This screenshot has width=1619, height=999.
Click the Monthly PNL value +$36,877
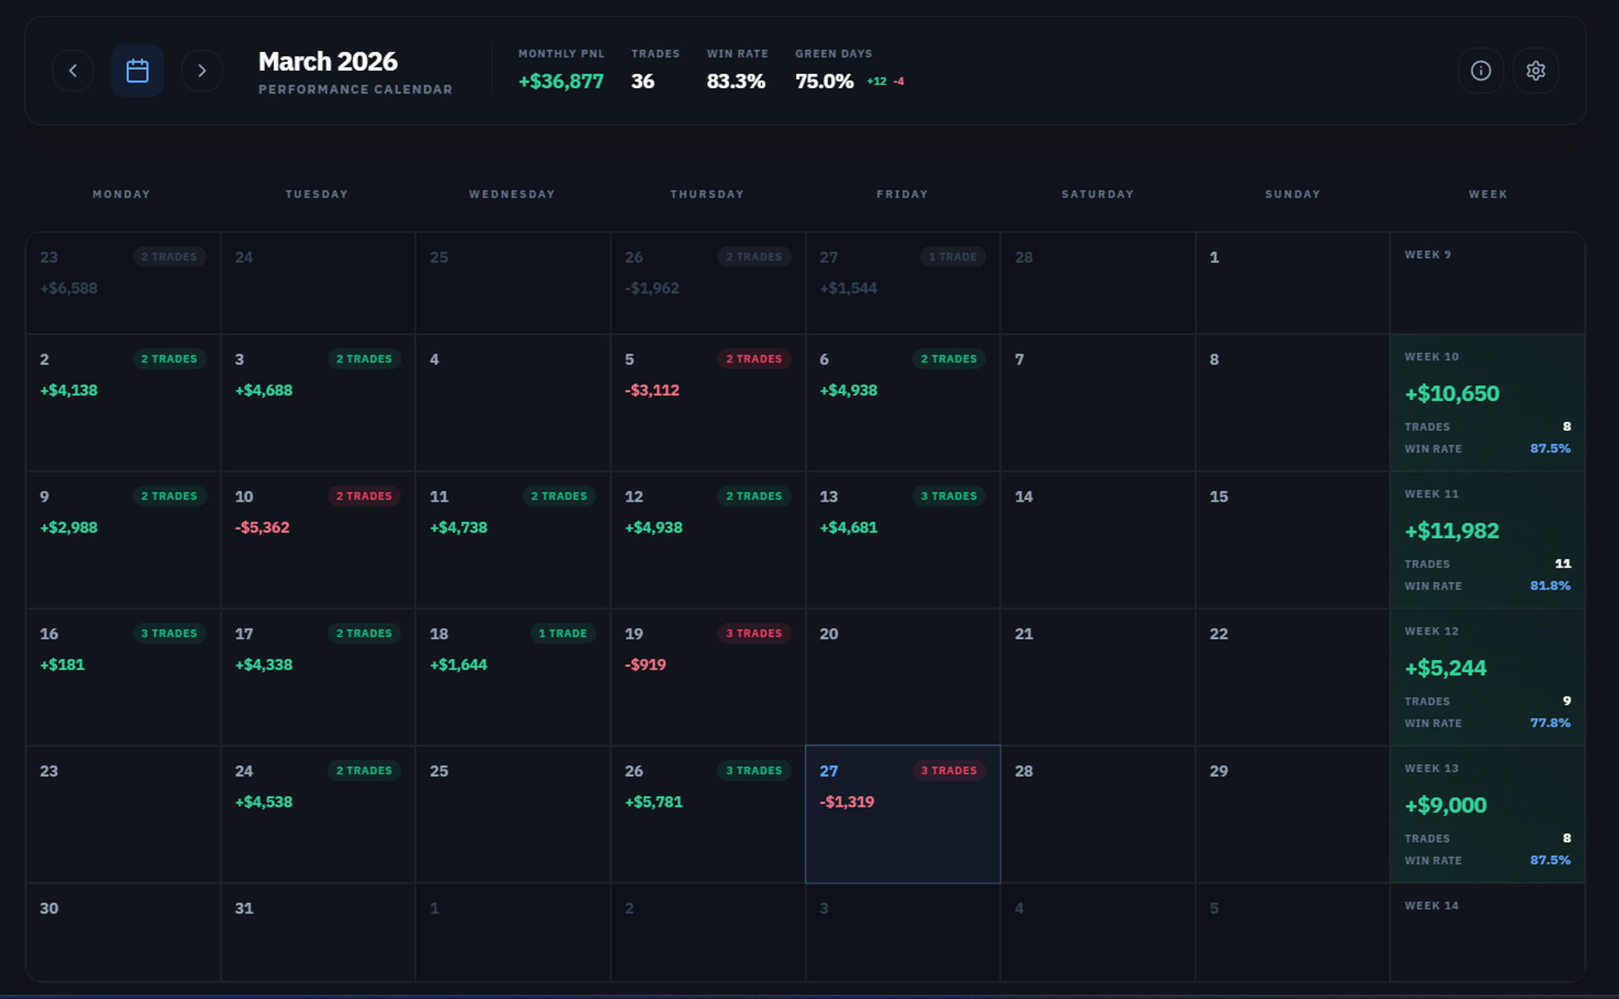click(x=560, y=81)
